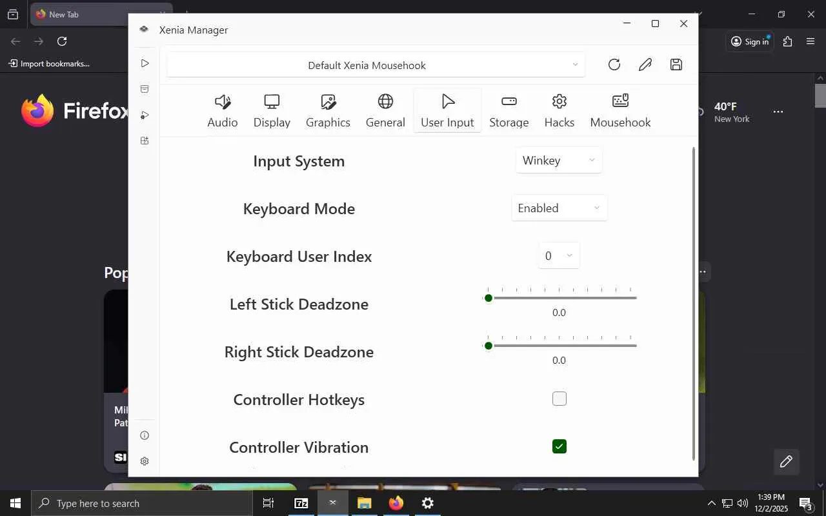This screenshot has width=826, height=516.
Task: Click the pencil edit icon beside config dropdown
Action: pos(645,64)
